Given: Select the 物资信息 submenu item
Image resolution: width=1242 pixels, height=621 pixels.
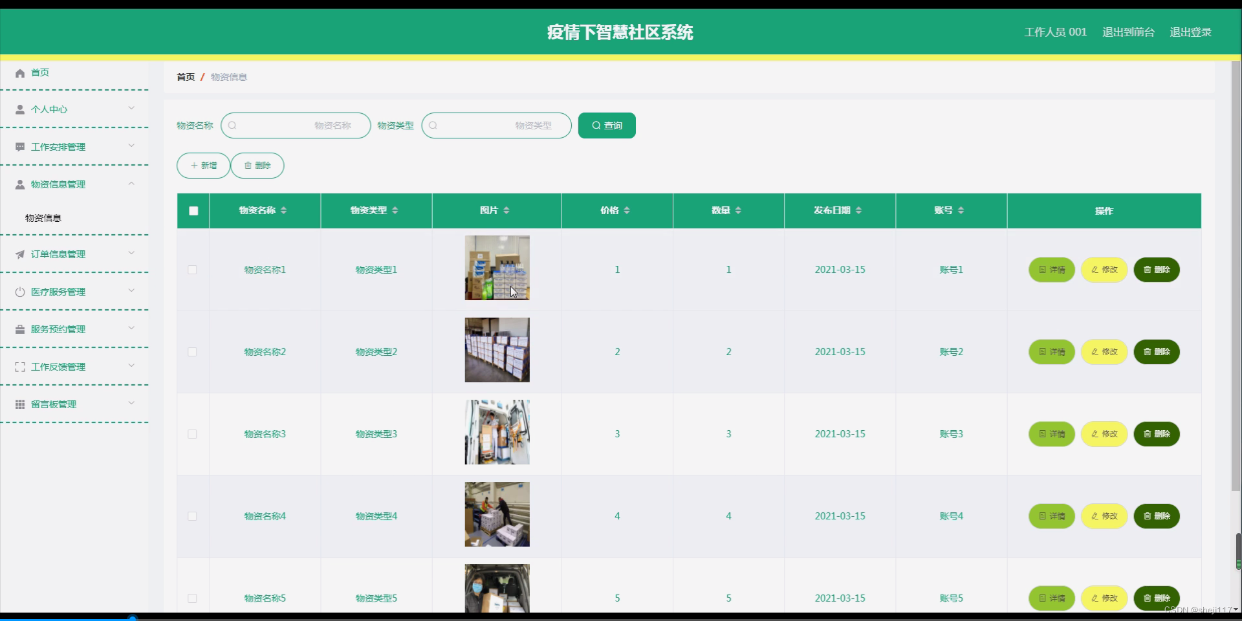Looking at the screenshot, I should (43, 218).
